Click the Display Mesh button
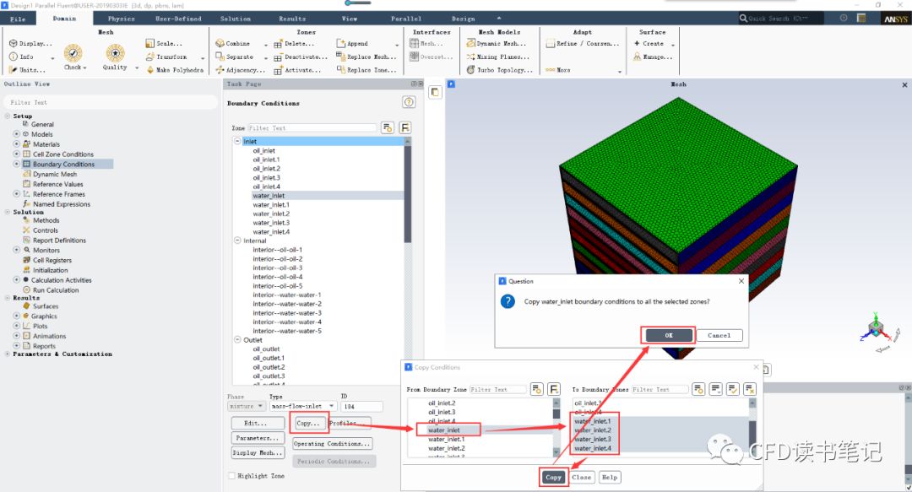 tap(258, 452)
